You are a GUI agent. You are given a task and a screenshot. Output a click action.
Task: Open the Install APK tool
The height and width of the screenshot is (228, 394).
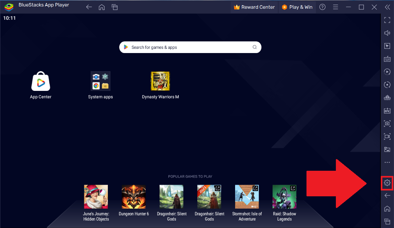point(387,111)
